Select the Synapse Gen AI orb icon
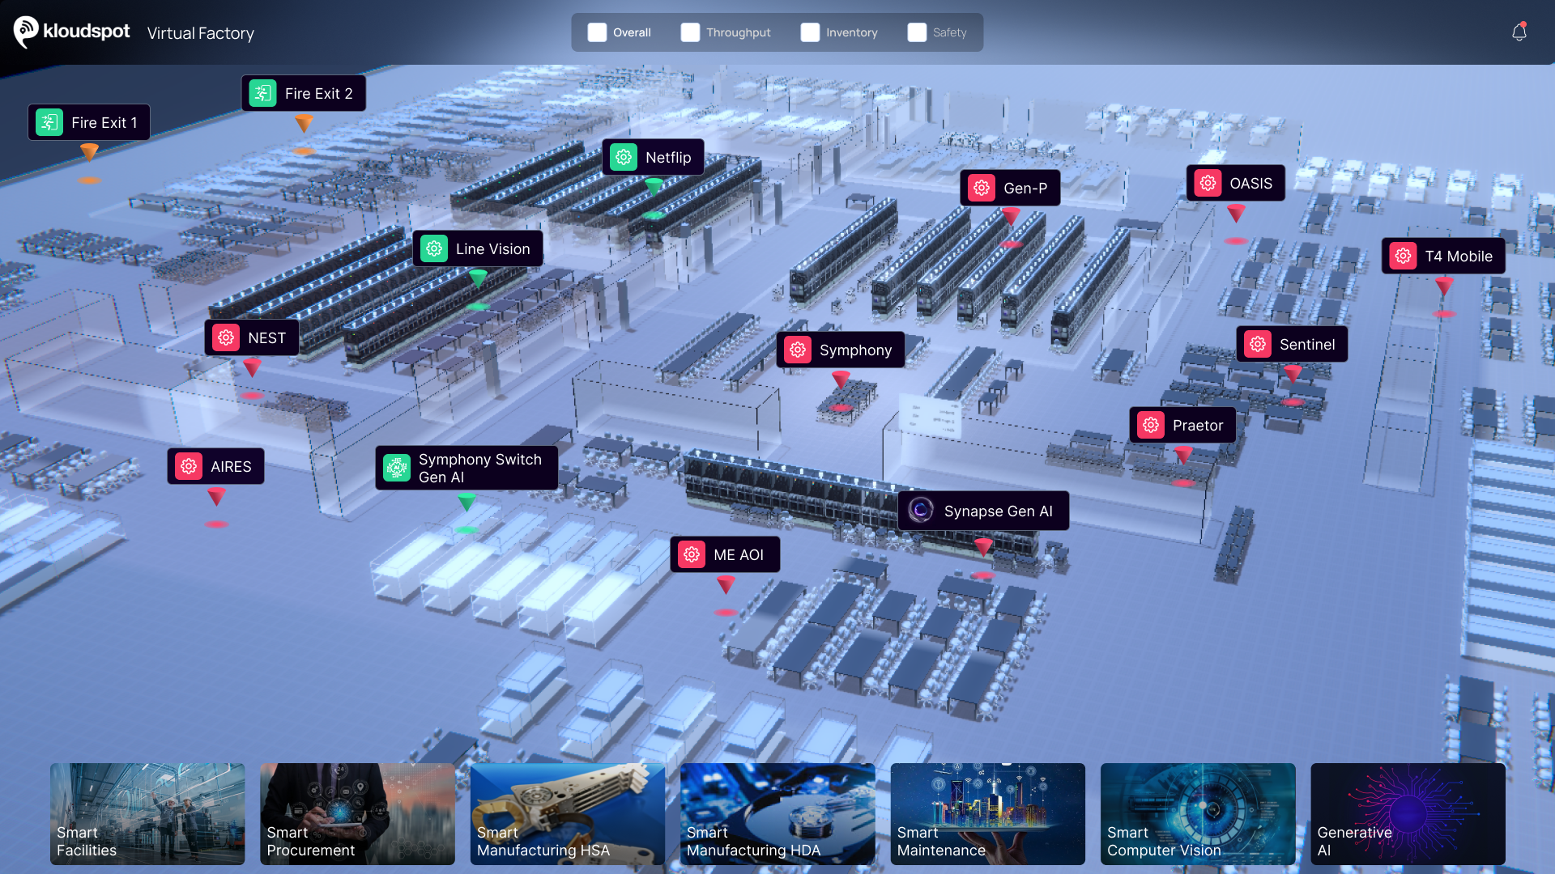Screen dimensions: 1555x874 (x=921, y=510)
